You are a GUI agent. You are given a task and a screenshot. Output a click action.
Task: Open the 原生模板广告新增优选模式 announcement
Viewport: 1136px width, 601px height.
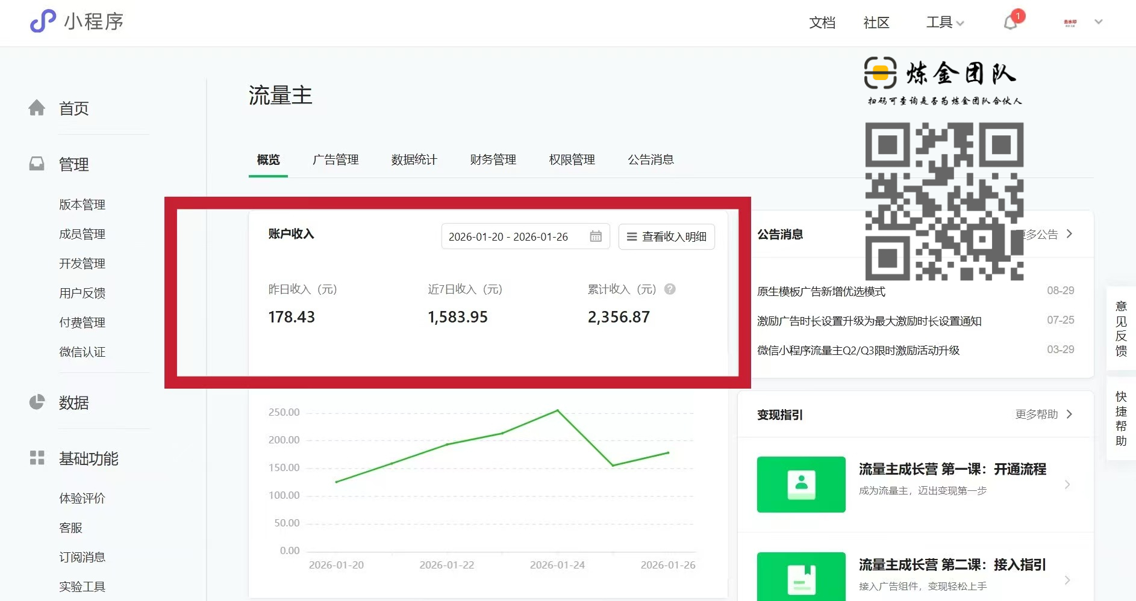pyautogui.click(x=821, y=291)
